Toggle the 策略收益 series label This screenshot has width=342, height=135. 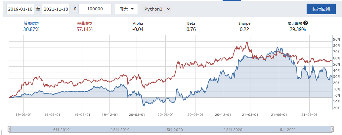[31, 23]
